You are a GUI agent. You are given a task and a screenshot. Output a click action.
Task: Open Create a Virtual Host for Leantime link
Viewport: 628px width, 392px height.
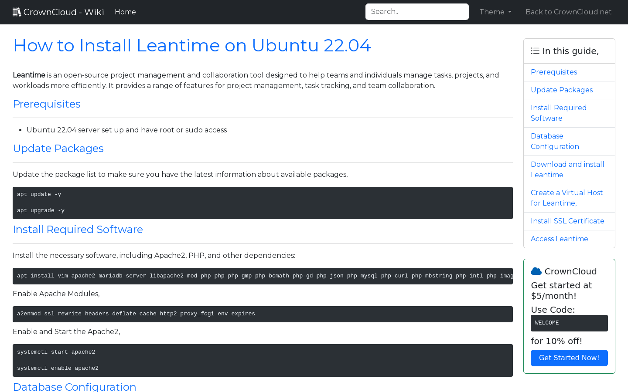click(x=567, y=198)
